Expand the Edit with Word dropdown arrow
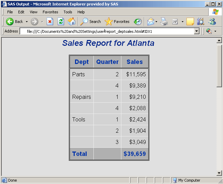The image size is (223, 184). point(182,22)
